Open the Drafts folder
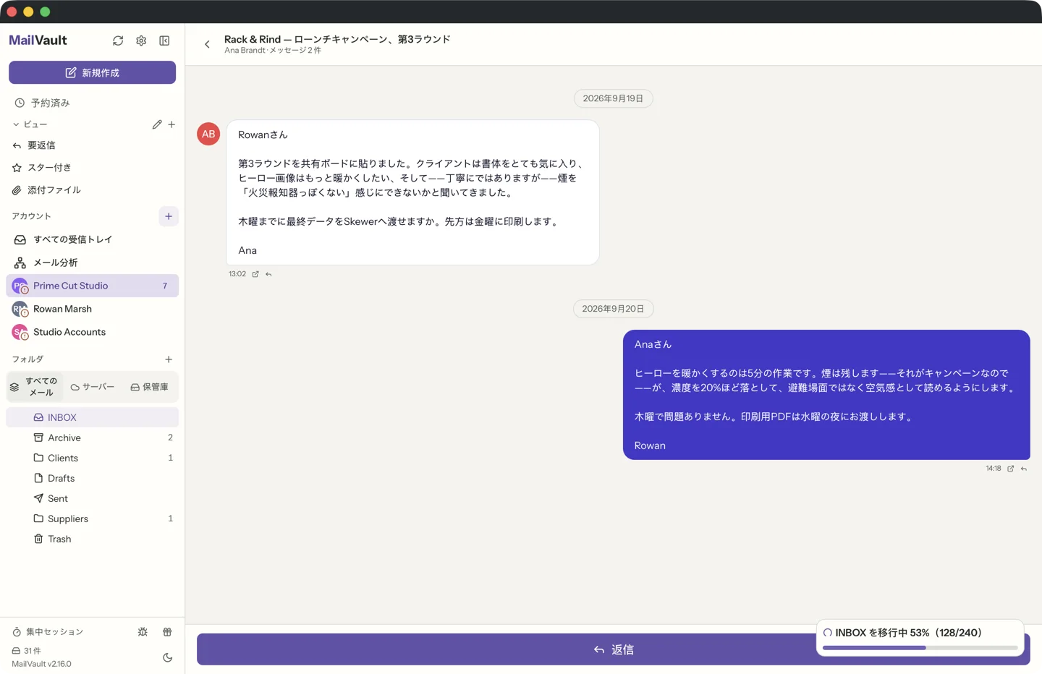 click(92, 478)
